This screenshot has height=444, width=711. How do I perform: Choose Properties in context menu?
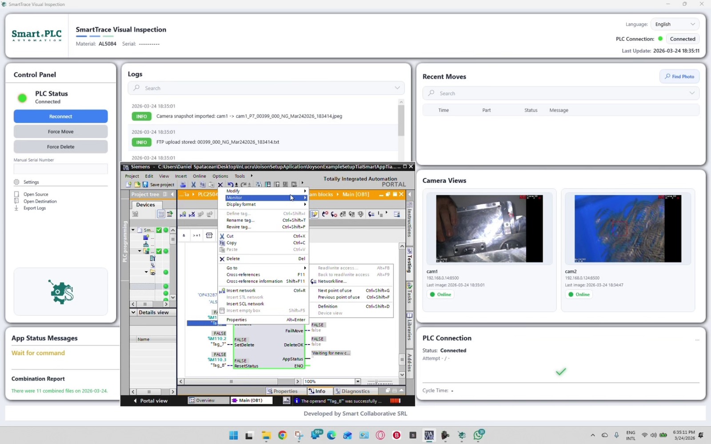pos(266,320)
